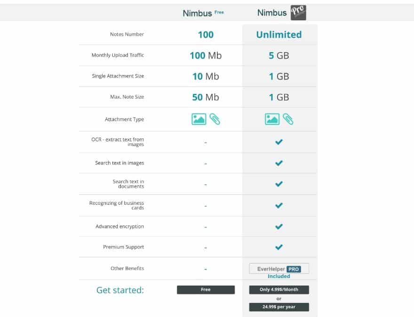This screenshot has height=317, width=414.
Task: Click the Included link under EverHelper
Action: pos(279,276)
